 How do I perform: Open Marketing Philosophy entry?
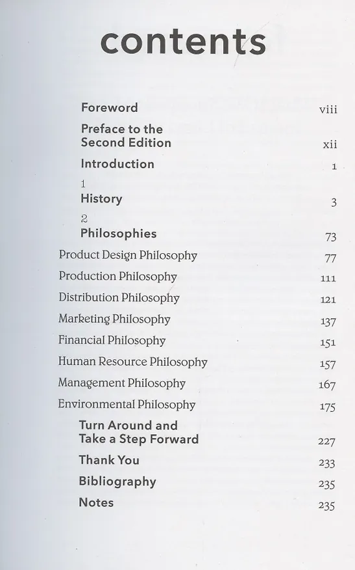[x=114, y=319]
